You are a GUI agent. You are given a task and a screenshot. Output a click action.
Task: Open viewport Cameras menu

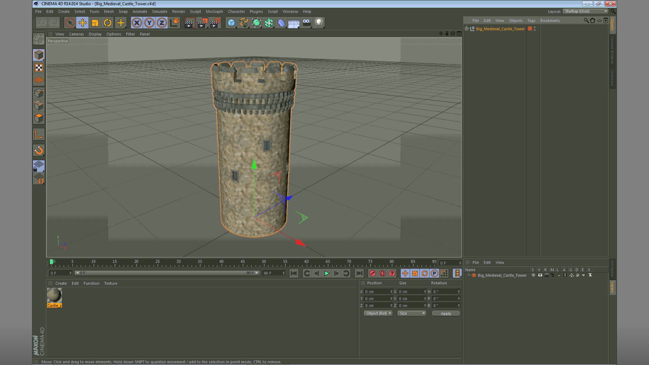pos(76,34)
